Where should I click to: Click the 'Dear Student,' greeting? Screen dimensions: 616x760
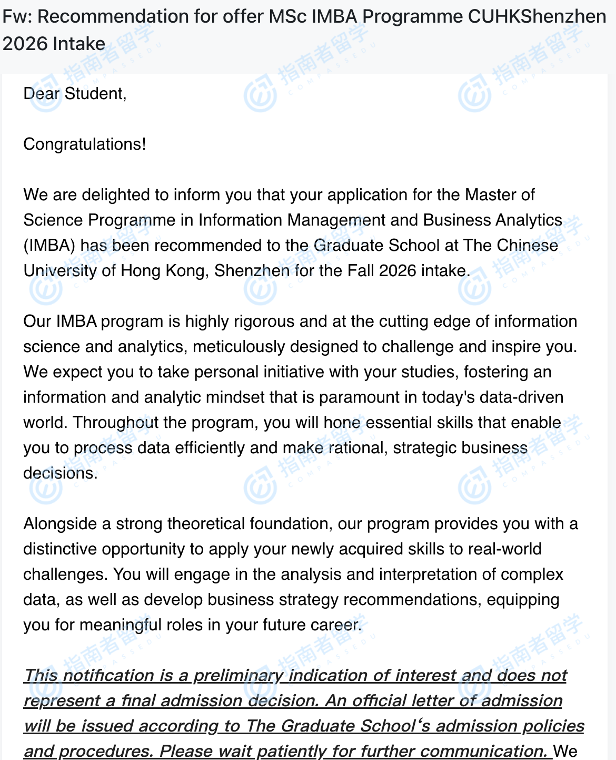point(75,94)
